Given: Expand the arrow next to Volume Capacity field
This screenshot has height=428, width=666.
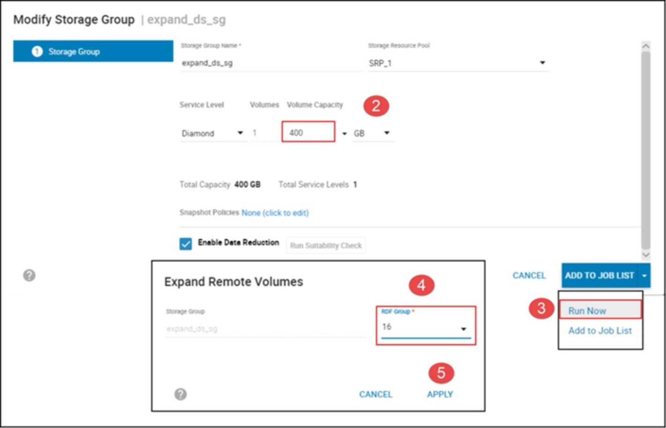Looking at the screenshot, I should pyautogui.click(x=344, y=134).
